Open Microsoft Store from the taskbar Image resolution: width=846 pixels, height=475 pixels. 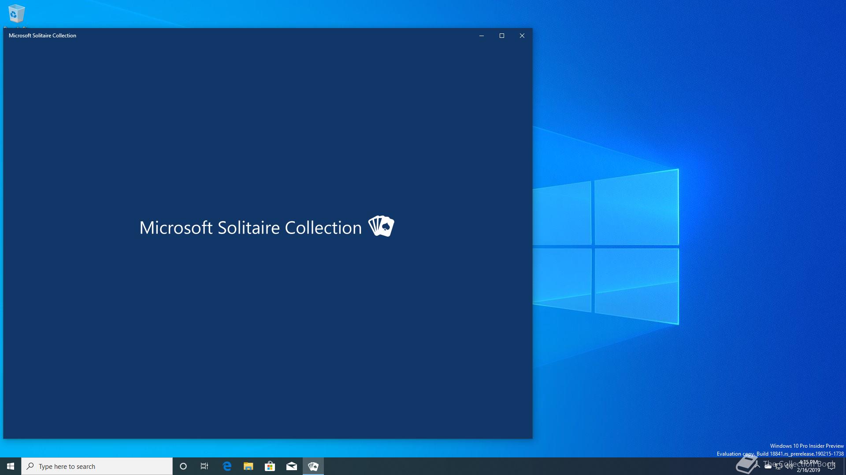(x=270, y=466)
